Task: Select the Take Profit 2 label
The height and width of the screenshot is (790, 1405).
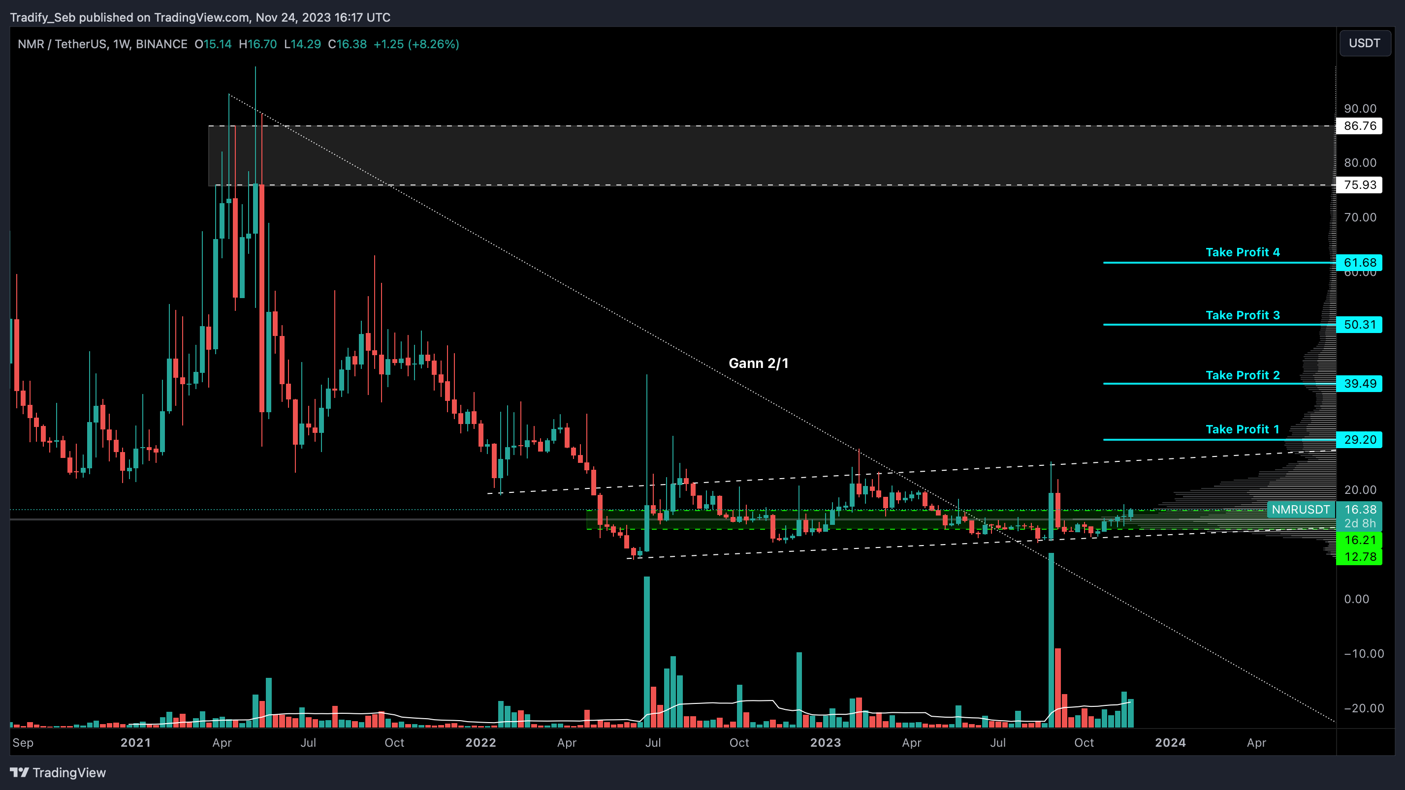Action: pyautogui.click(x=1243, y=375)
